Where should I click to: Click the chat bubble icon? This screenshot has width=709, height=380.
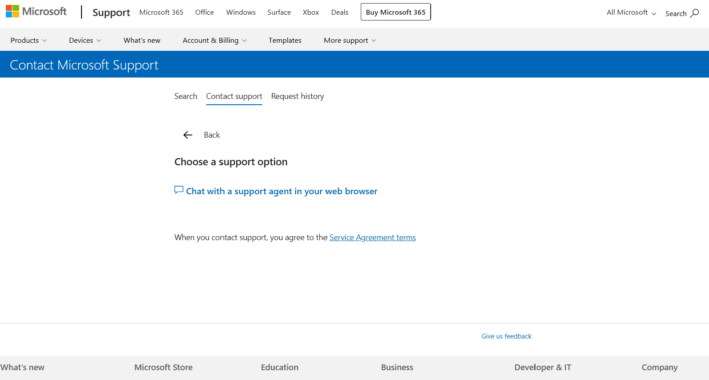(x=179, y=190)
